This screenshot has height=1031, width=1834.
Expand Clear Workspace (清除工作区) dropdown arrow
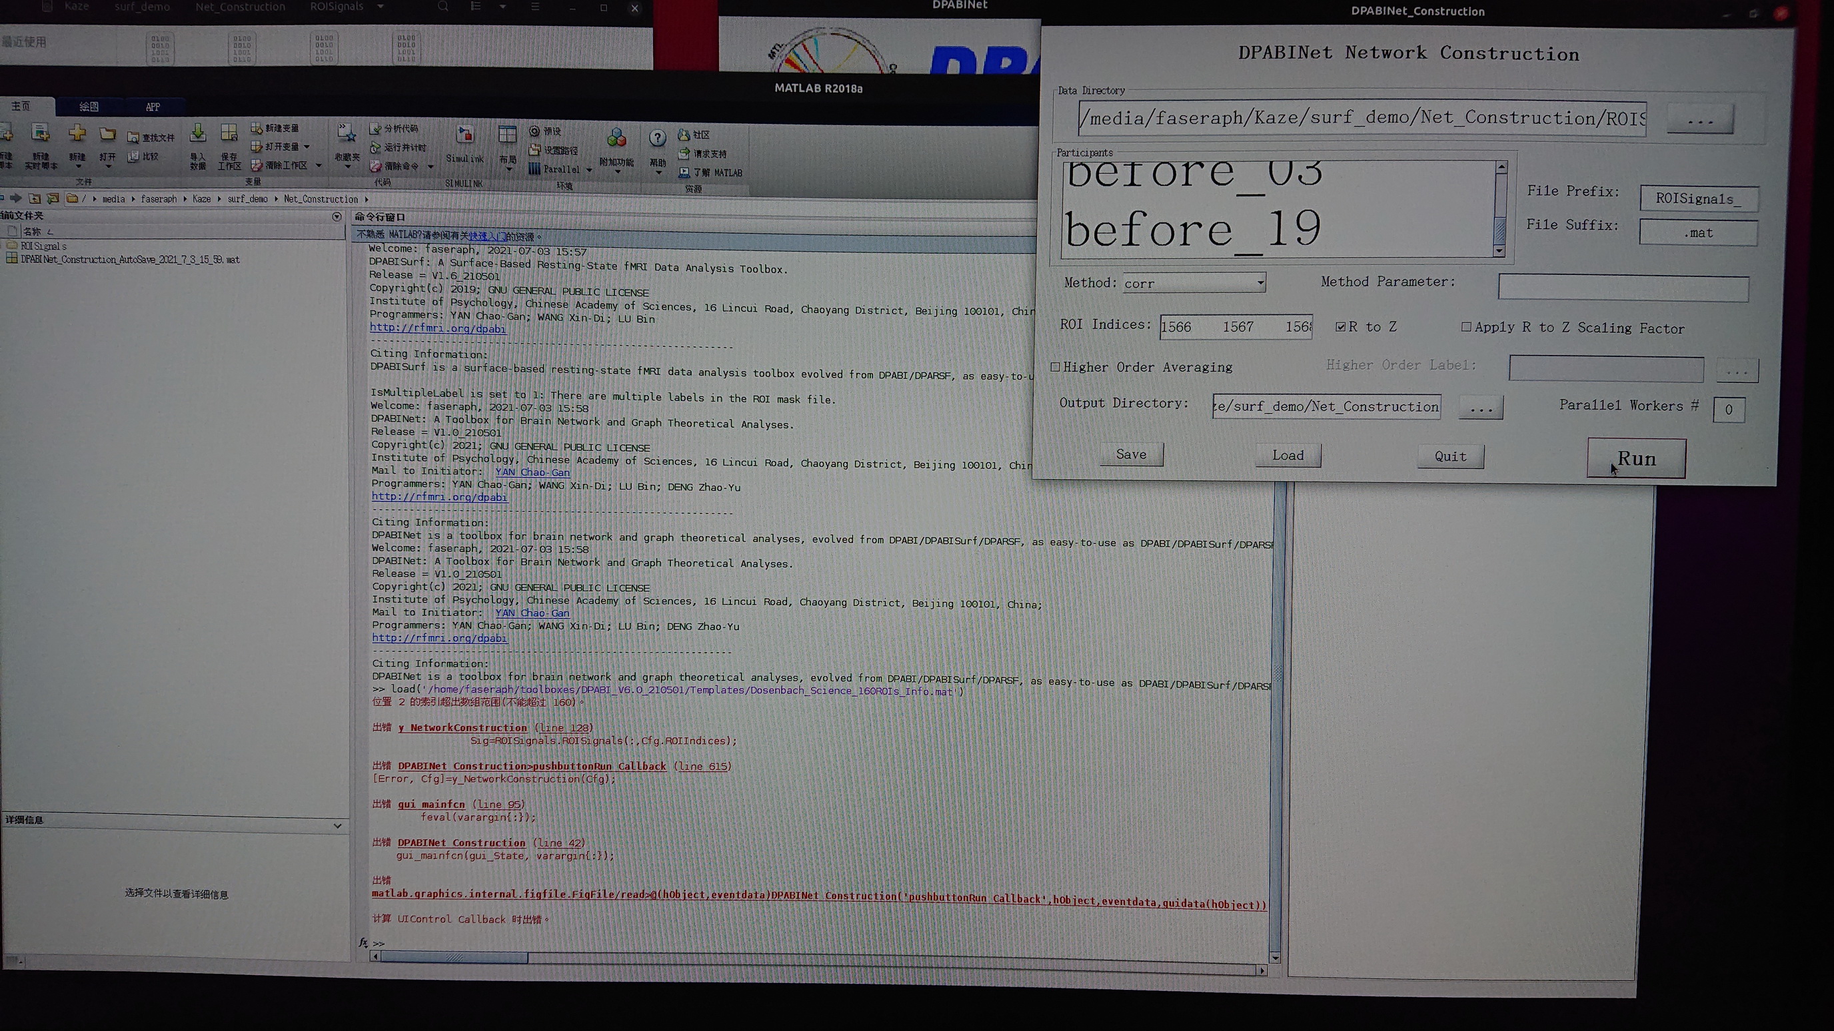tap(319, 166)
